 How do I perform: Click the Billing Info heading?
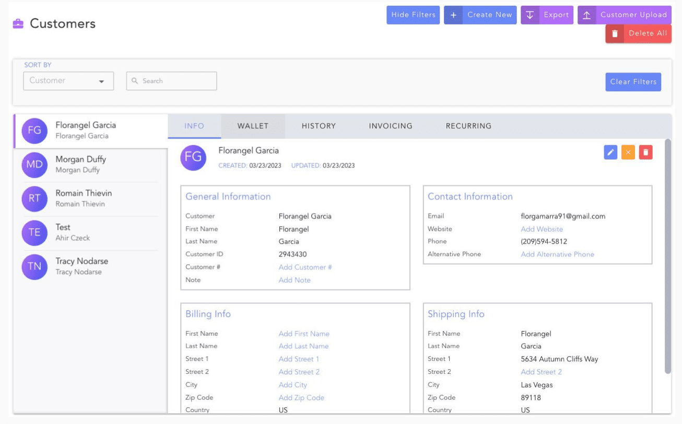click(208, 314)
